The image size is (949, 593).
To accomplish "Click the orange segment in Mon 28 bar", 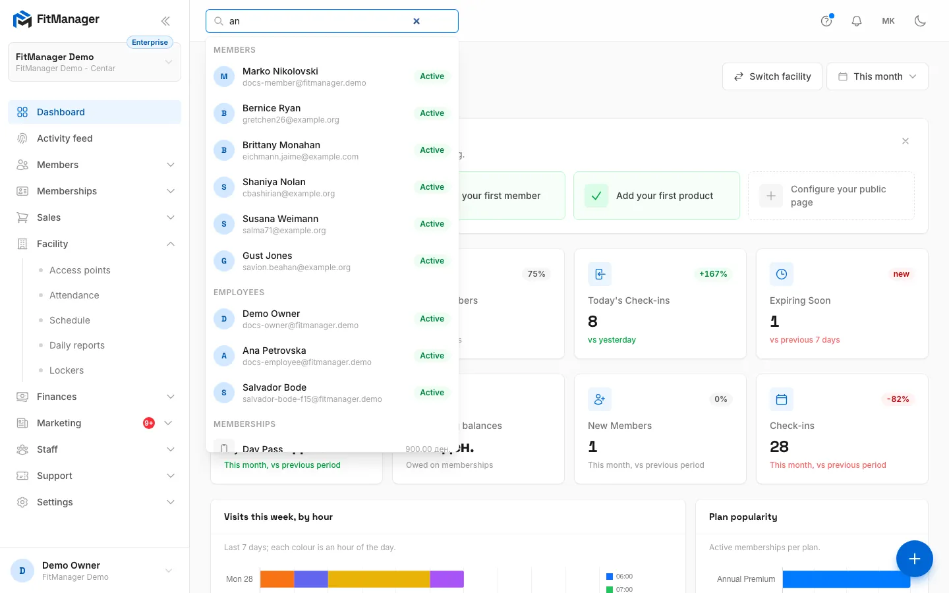I will (277, 579).
